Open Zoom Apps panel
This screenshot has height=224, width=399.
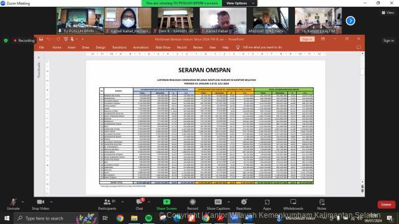(267, 204)
